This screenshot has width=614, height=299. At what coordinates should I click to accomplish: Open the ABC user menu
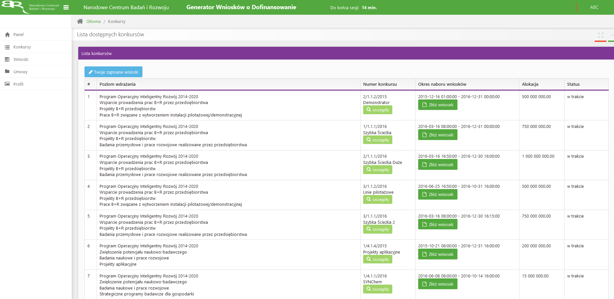point(594,7)
